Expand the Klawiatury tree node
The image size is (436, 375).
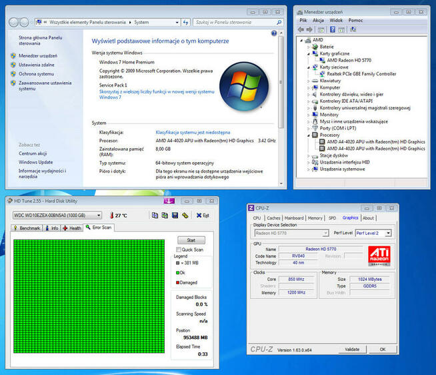309,81
